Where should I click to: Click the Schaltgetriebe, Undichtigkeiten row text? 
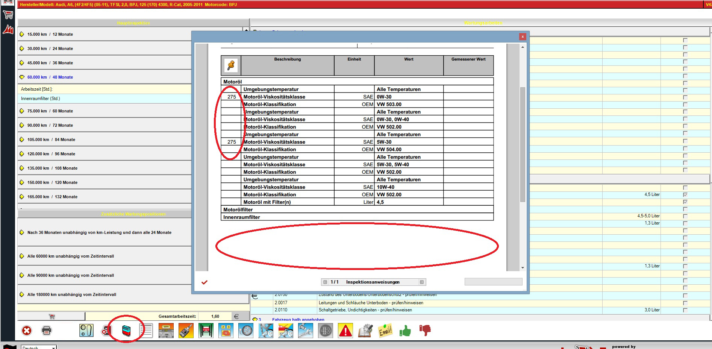pyautogui.click(x=365, y=310)
